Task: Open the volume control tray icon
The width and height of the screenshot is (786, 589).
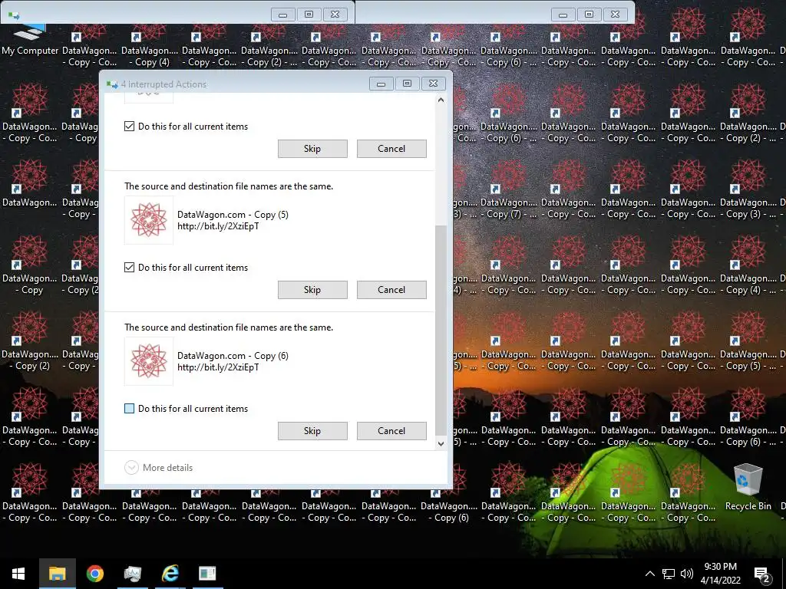Action: pos(687,574)
